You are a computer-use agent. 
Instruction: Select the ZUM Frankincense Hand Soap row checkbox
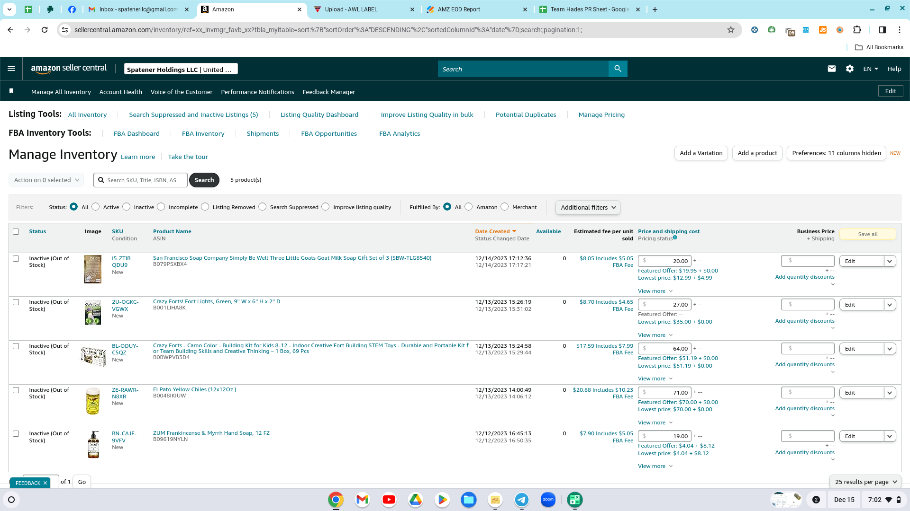click(16, 434)
